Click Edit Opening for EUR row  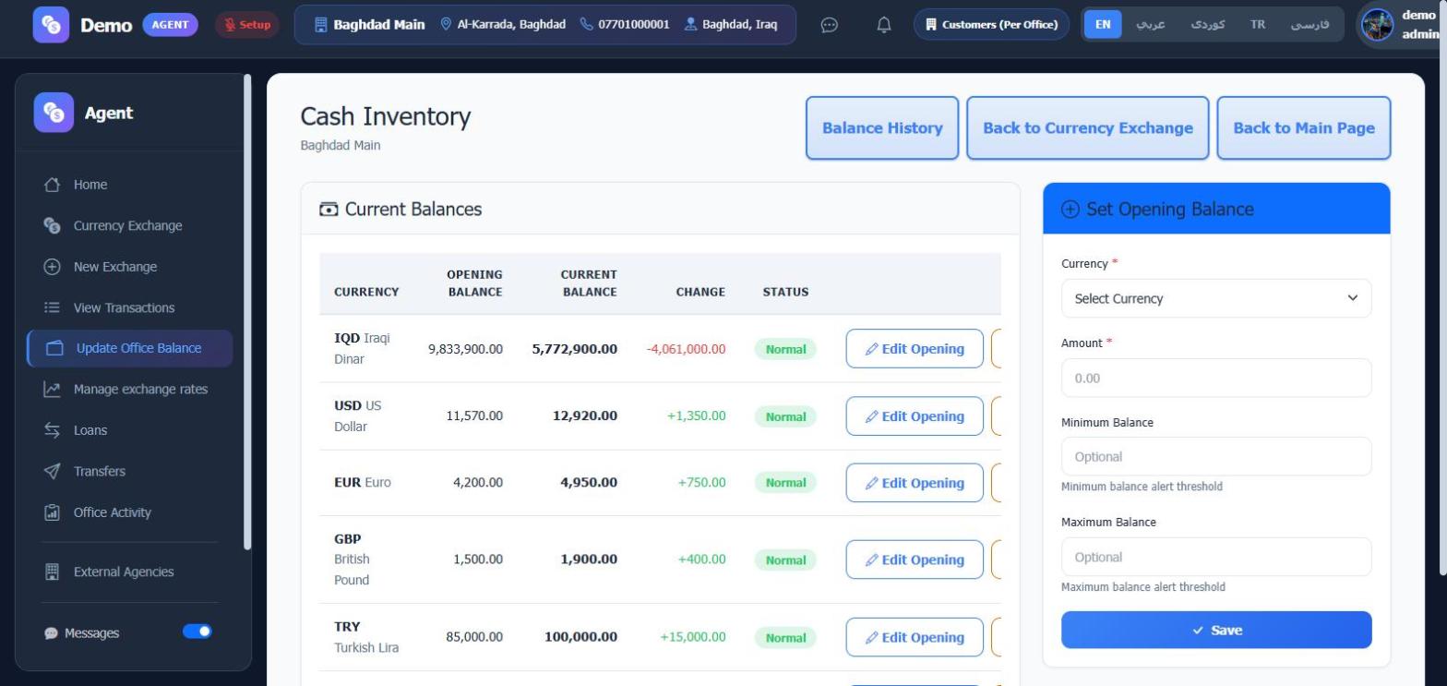[x=915, y=483]
